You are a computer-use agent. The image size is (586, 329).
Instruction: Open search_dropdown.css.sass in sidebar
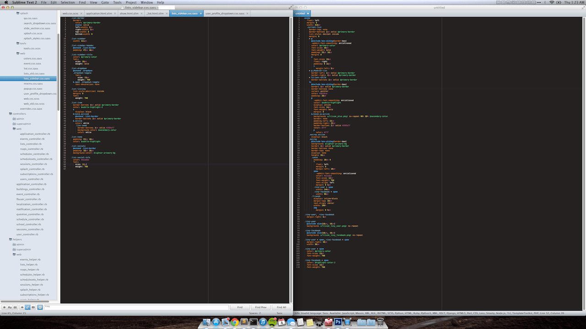pos(40,23)
